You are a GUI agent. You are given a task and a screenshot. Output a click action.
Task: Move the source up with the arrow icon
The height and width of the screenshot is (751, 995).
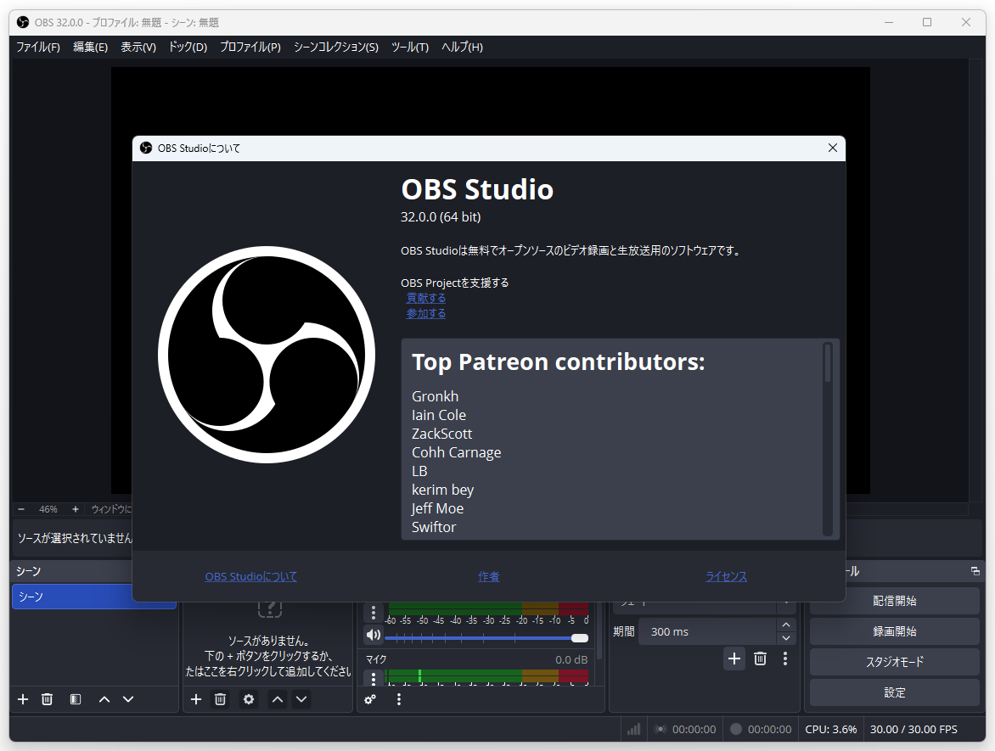(x=277, y=698)
